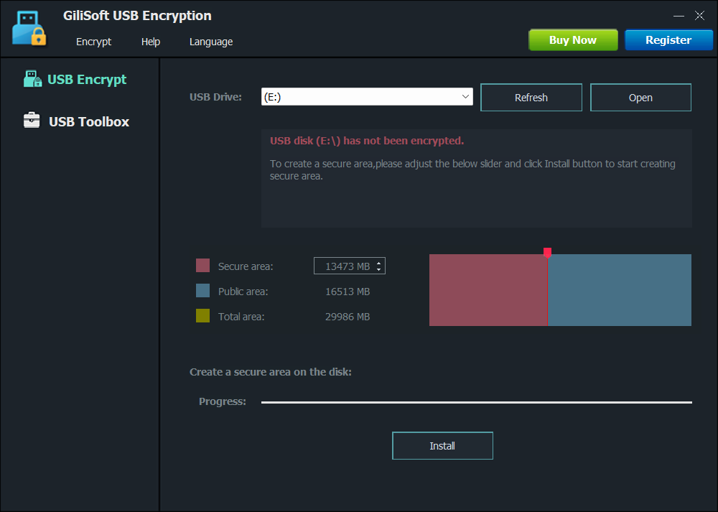Image resolution: width=718 pixels, height=512 pixels.
Task: Open the Help menu
Action: [150, 42]
